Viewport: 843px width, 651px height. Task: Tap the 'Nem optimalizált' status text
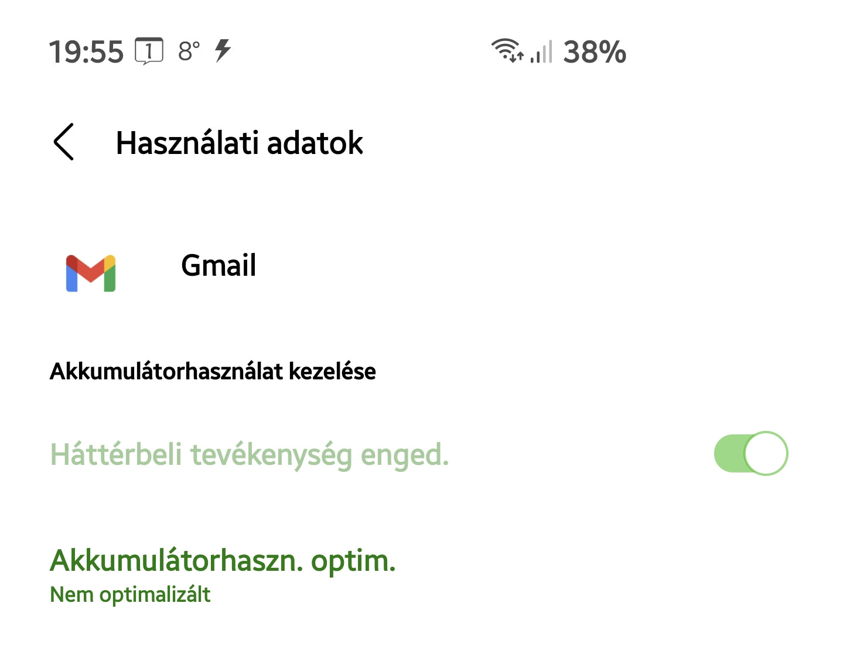(x=130, y=595)
